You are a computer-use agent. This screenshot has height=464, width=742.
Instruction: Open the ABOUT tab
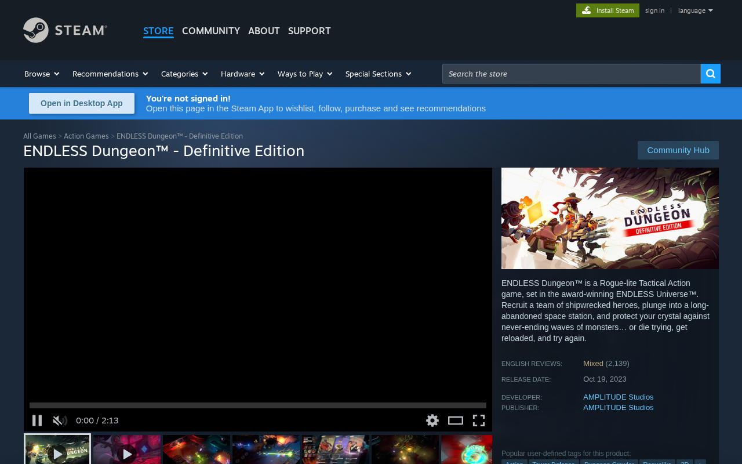point(264,31)
